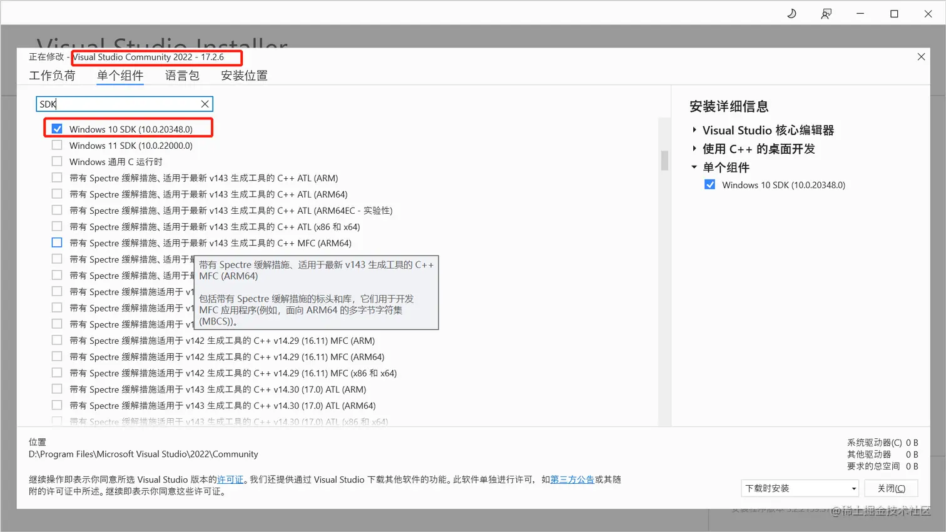The height and width of the screenshot is (532, 946).
Task: Collapse the 单个组件 details node
Action: 694,167
